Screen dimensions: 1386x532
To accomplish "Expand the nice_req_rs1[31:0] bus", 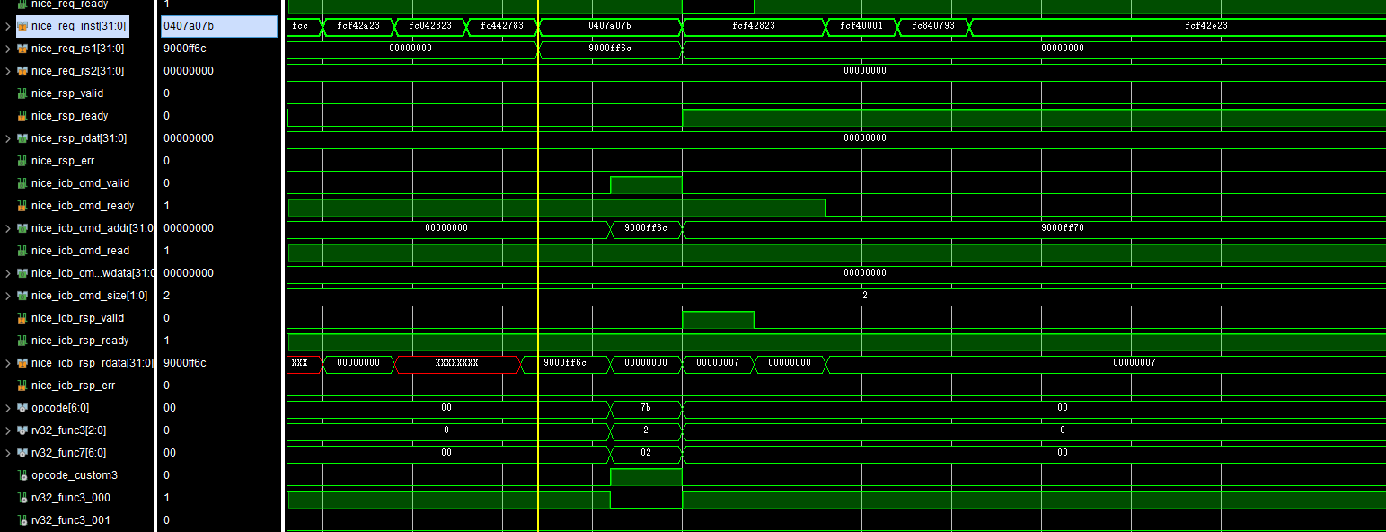I will [8, 49].
